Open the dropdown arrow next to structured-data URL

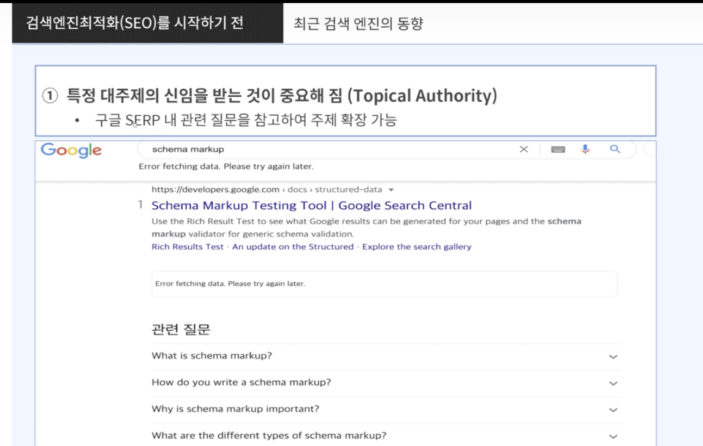pos(391,189)
